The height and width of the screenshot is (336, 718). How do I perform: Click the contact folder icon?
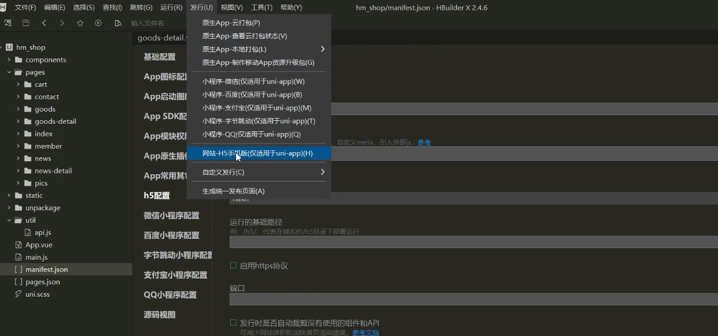tap(28, 97)
